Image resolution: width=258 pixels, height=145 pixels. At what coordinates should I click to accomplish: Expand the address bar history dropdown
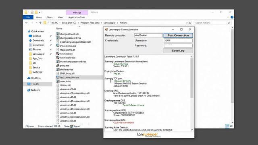click(187, 23)
